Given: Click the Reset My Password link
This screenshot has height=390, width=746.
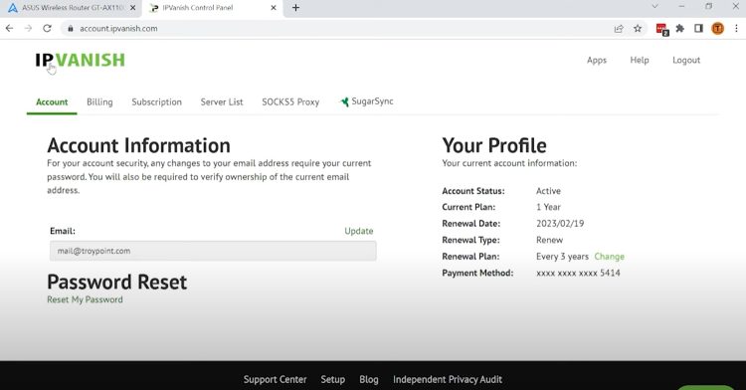Looking at the screenshot, I should [85, 299].
